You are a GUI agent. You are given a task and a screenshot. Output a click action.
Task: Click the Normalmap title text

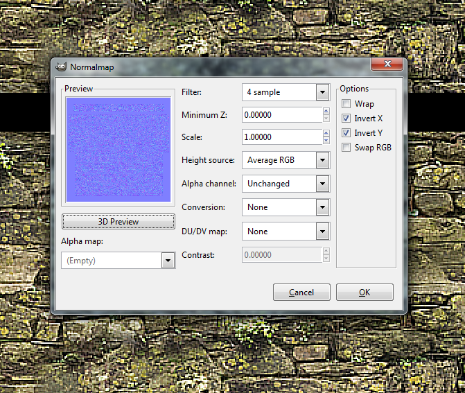(92, 67)
